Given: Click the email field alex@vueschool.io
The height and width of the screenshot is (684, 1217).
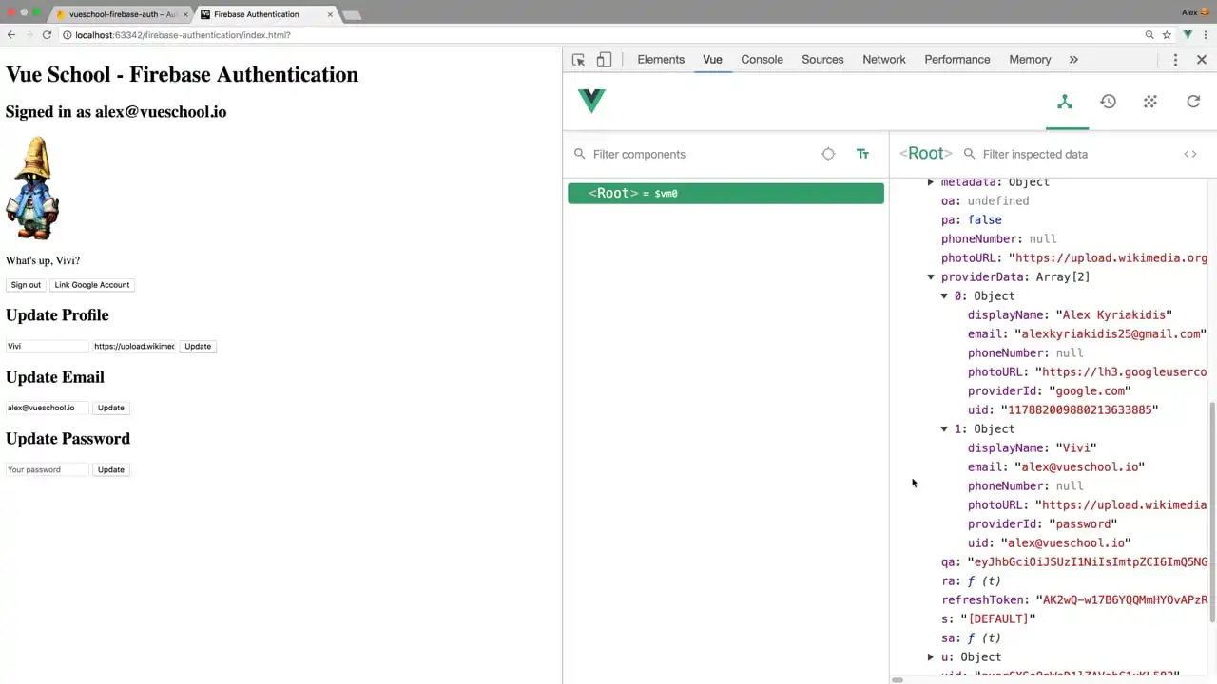Looking at the screenshot, I should click(47, 408).
